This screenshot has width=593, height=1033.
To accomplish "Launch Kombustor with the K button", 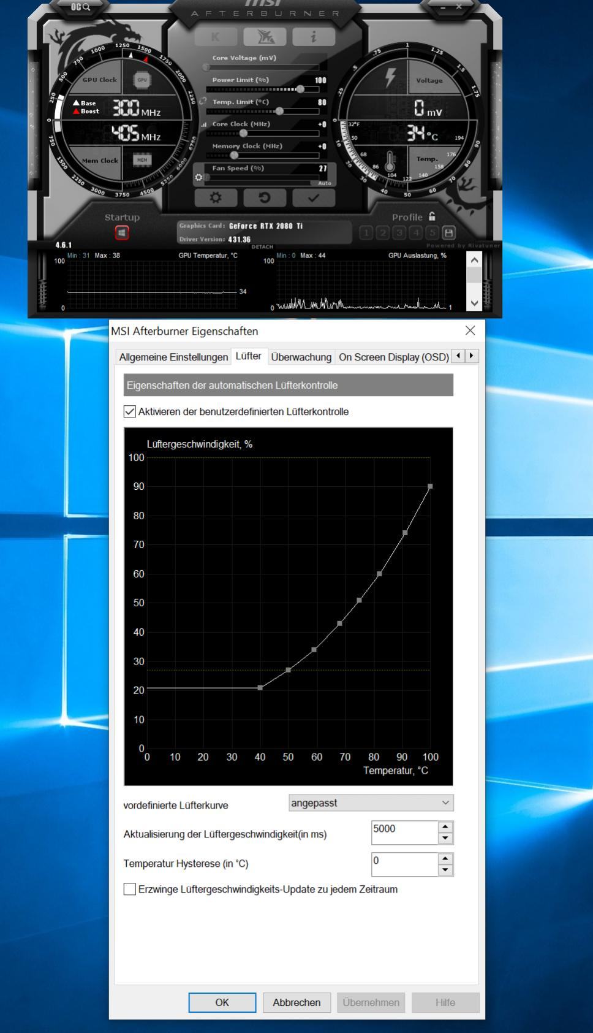I will (x=216, y=37).
